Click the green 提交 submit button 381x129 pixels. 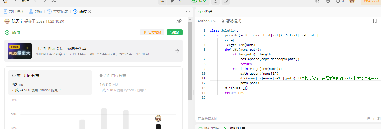[x=199, y=1]
